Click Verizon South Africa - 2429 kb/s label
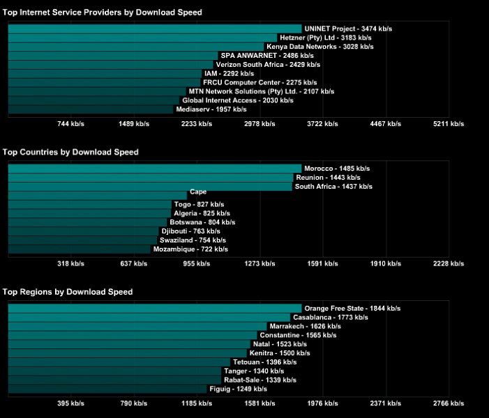 [x=268, y=65]
